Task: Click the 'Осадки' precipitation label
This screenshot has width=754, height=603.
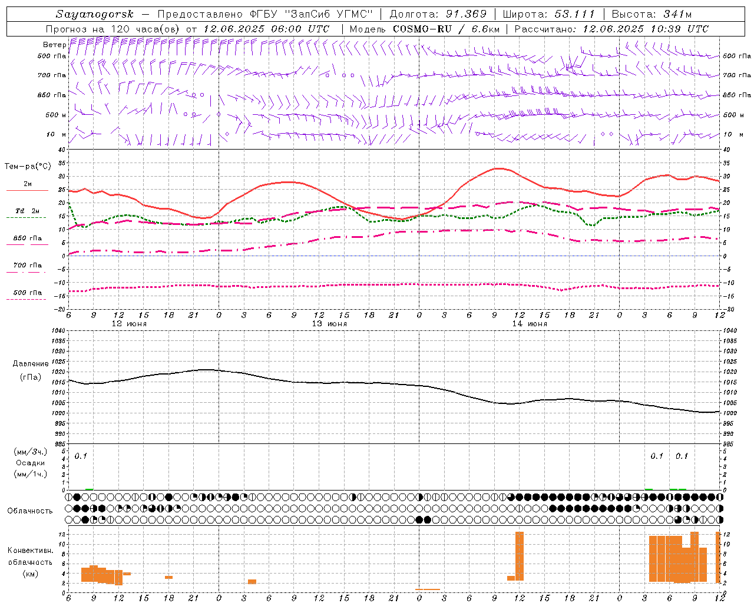Action: pos(30,463)
